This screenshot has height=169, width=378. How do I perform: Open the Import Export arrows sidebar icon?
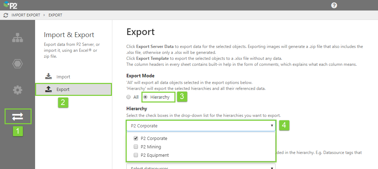[18, 117]
